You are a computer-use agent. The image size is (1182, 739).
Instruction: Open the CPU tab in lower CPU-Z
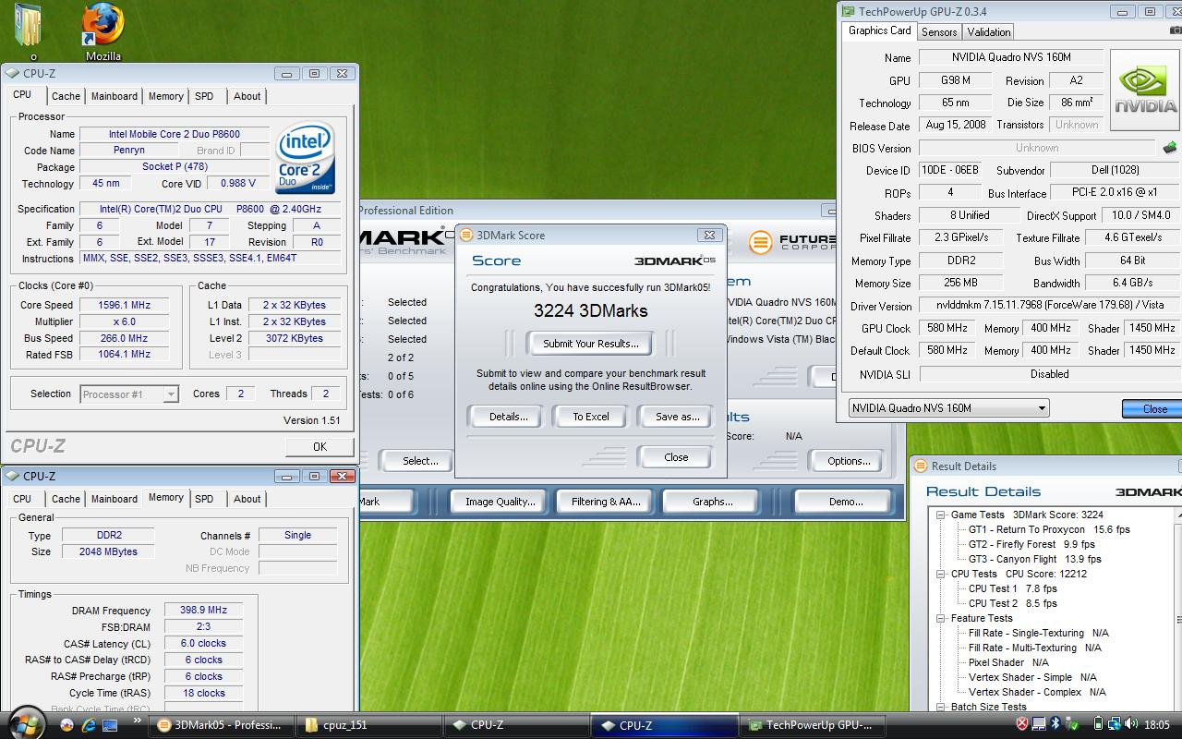pyautogui.click(x=22, y=499)
